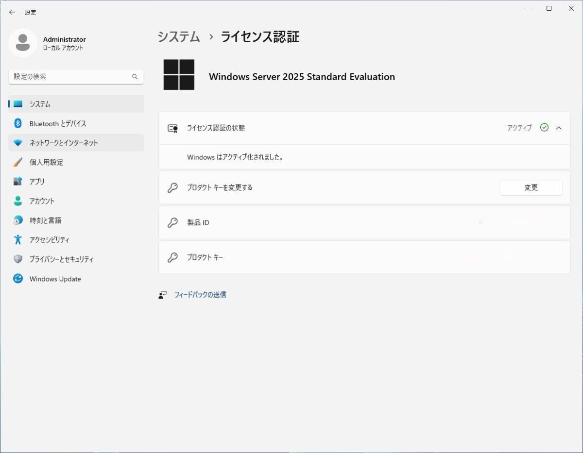The height and width of the screenshot is (453, 583).
Task: Focus the 設定の検索 search box
Action: click(x=70, y=77)
